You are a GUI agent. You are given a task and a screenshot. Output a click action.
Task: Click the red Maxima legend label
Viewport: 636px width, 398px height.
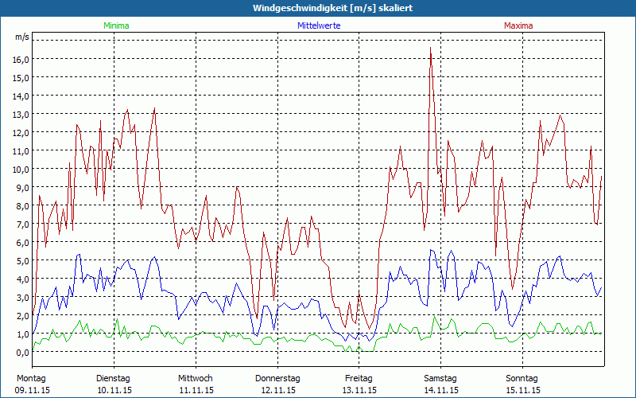518,25
